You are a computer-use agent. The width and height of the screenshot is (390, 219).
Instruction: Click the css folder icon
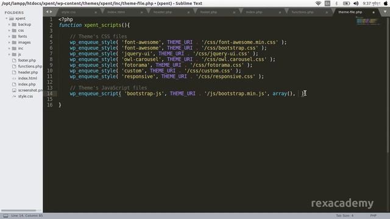(14, 30)
